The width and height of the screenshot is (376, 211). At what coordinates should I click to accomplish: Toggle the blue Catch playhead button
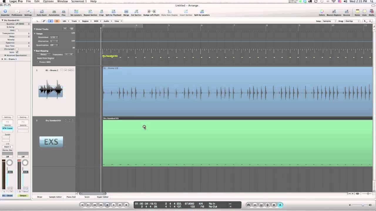click(x=51, y=21)
